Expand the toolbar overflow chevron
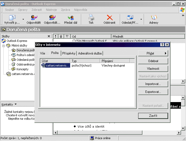The image size is (186, 141). (x=183, y=16)
